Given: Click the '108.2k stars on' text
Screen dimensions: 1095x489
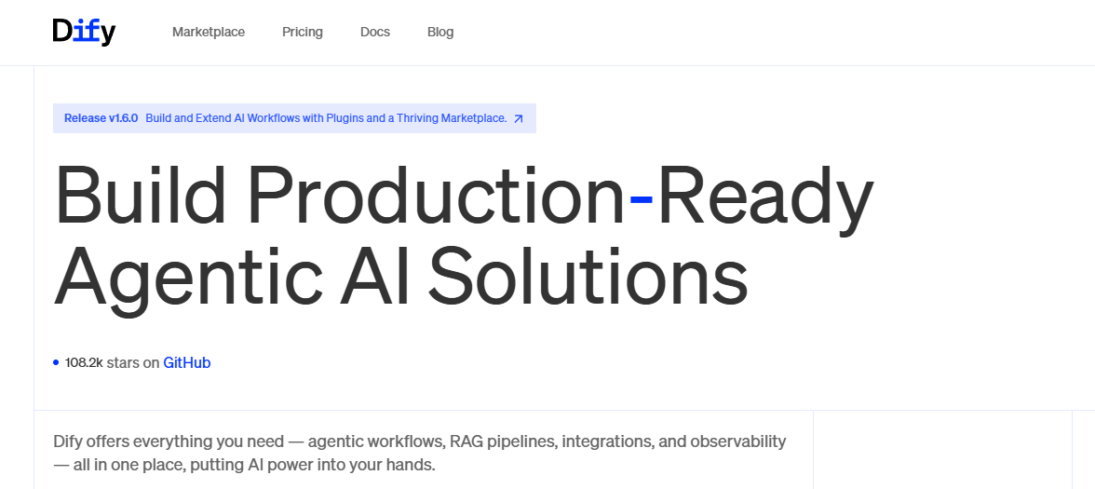Looking at the screenshot, I should (112, 362).
